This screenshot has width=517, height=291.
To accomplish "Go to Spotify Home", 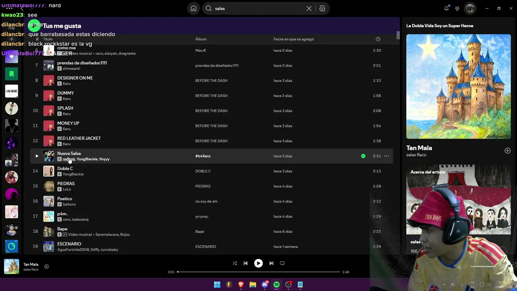I will click(193, 8).
